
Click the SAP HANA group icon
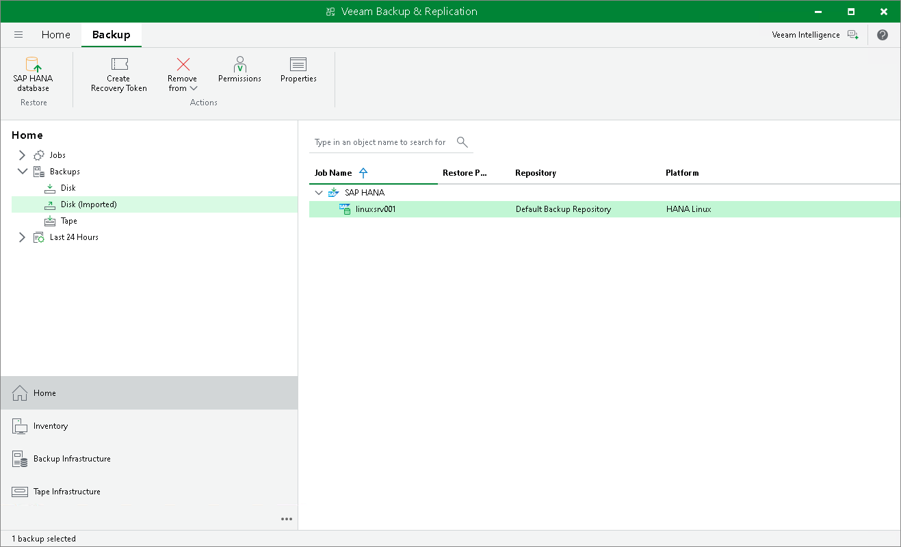[334, 193]
